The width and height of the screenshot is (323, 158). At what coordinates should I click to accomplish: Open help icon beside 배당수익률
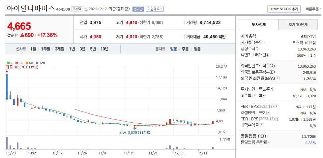click(261, 125)
